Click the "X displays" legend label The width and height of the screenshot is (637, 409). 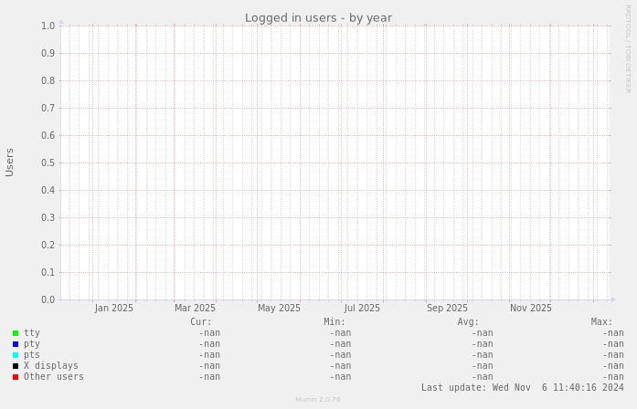(x=51, y=366)
